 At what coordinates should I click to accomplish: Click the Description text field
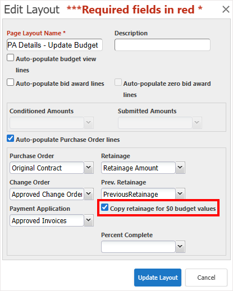(x=162, y=45)
